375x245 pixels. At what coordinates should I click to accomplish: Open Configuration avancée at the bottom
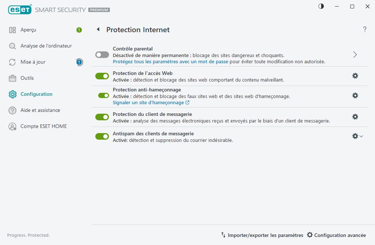coord(336,235)
